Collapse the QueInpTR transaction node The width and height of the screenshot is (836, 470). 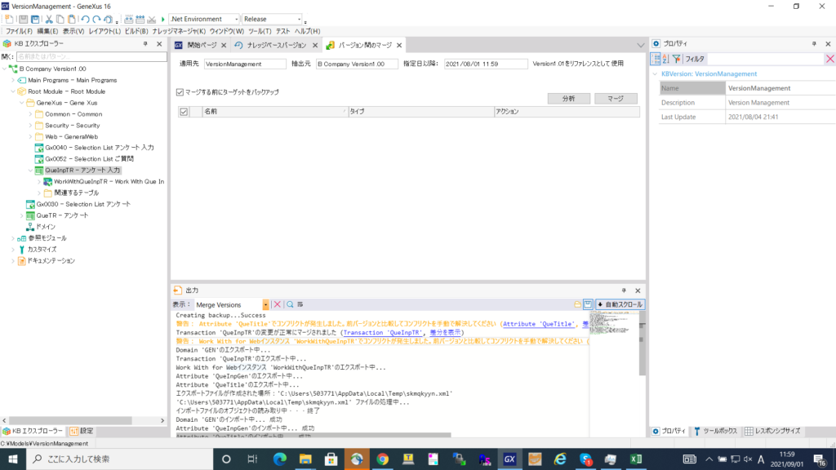pyautogui.click(x=30, y=171)
